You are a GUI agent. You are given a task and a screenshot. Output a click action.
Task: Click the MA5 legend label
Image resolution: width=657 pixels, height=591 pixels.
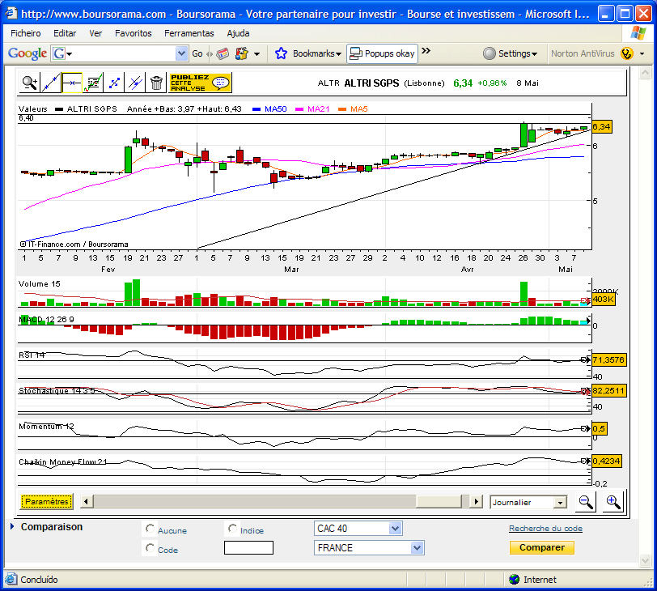click(358, 109)
